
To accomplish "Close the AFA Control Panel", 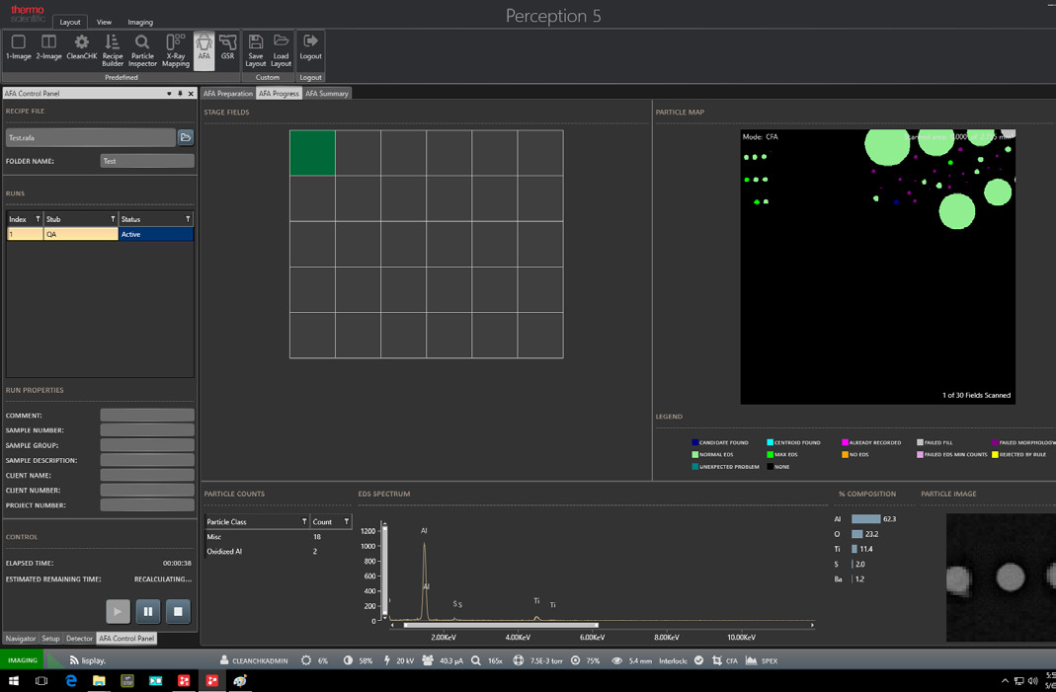I will [x=191, y=94].
